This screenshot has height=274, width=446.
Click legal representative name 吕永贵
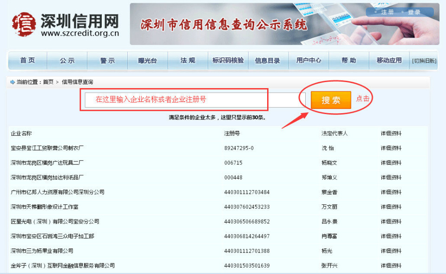click(329, 222)
